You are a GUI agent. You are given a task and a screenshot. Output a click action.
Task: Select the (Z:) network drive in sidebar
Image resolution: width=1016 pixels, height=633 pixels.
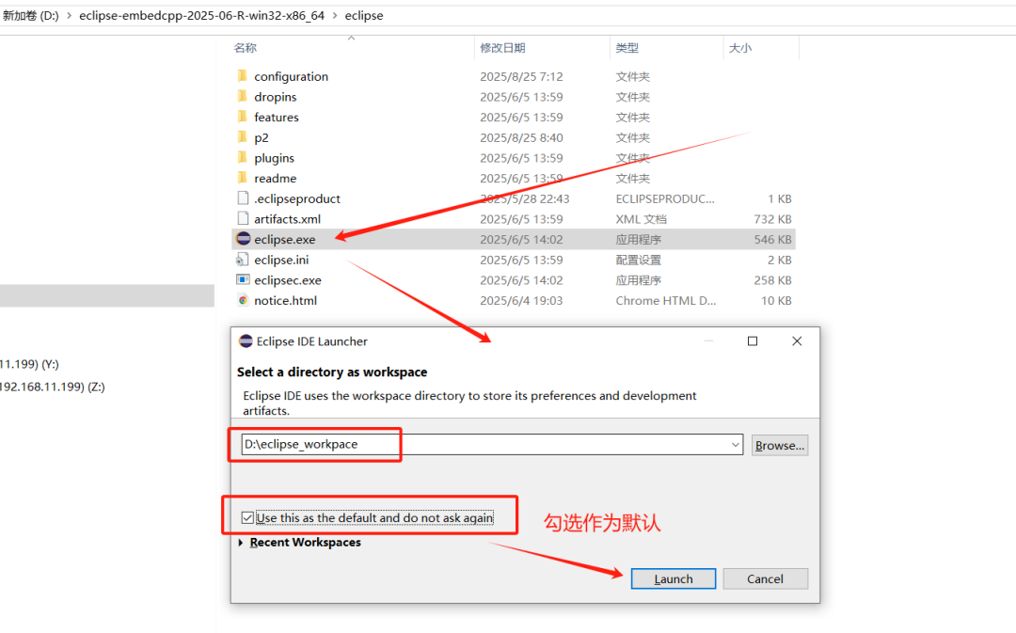52,387
